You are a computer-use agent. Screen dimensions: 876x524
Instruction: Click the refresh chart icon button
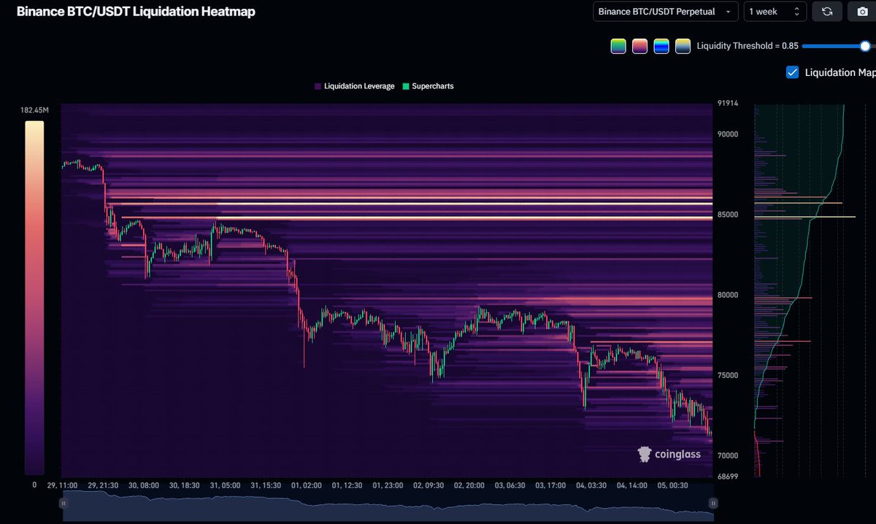(x=827, y=12)
